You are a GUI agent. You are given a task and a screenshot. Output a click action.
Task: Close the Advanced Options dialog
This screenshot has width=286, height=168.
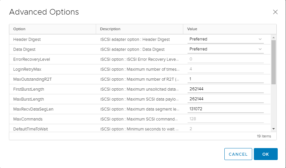tap(275, 12)
